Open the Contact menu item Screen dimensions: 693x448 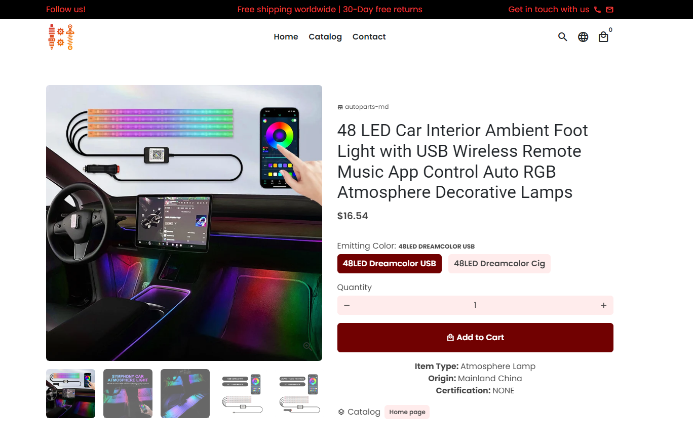point(369,37)
